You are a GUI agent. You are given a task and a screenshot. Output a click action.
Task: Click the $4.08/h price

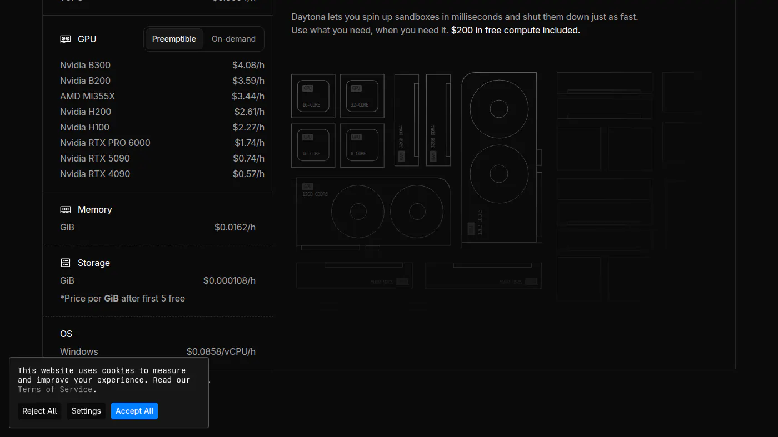click(248, 65)
